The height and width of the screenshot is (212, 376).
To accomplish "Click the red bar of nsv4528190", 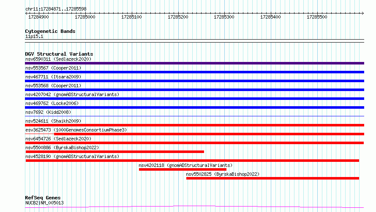I will pyautogui.click(x=192, y=161).
